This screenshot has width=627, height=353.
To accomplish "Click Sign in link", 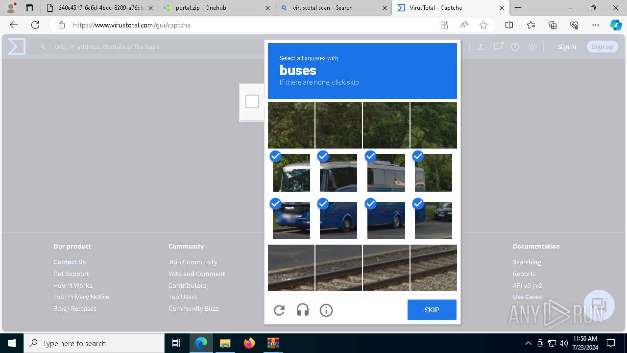I will point(567,47).
